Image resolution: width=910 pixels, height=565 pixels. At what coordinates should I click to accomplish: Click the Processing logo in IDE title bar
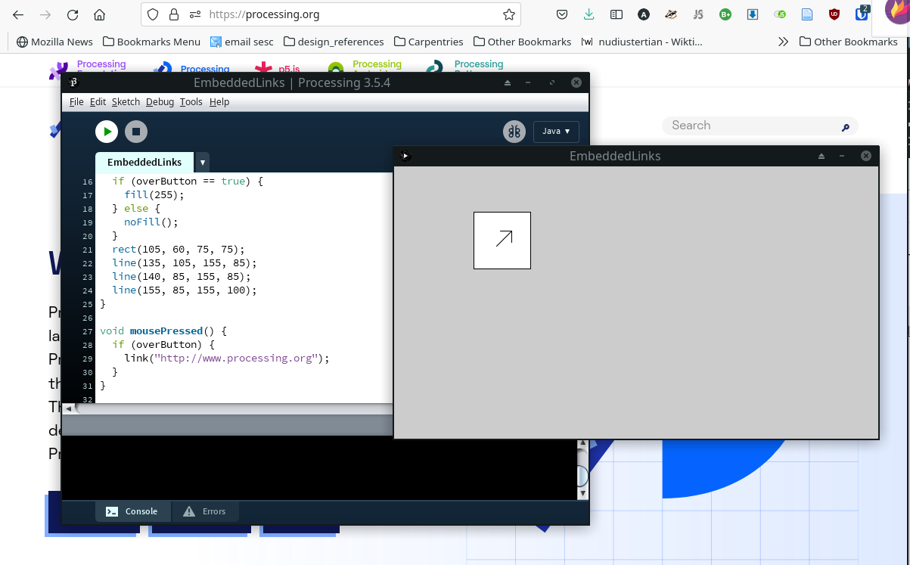coord(73,82)
